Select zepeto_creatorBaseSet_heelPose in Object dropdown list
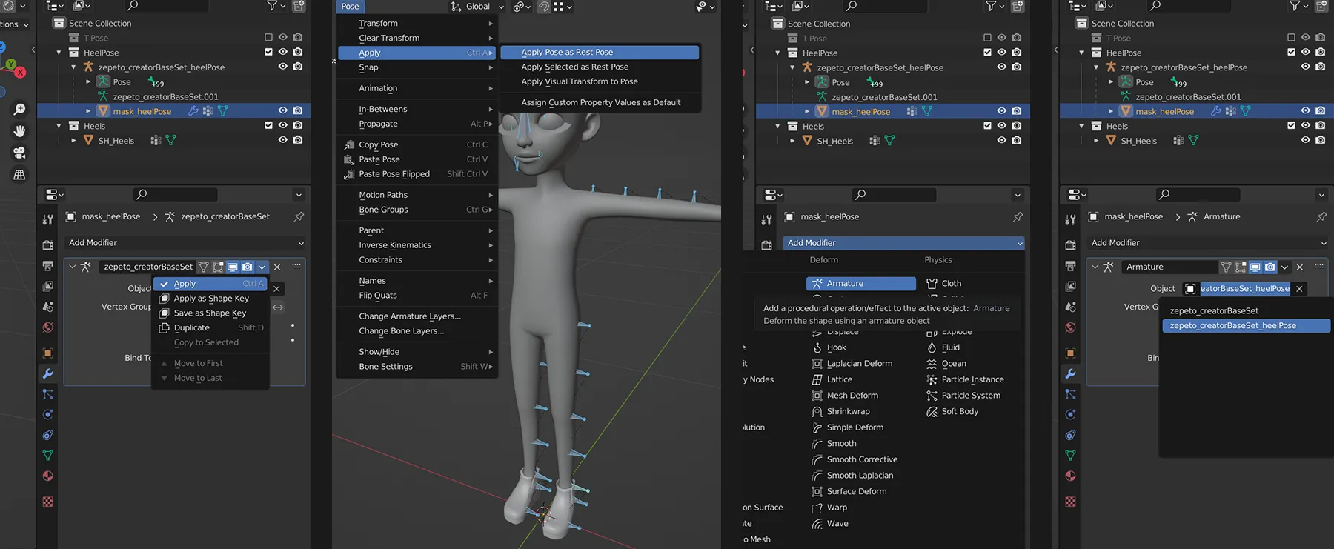 click(1246, 325)
